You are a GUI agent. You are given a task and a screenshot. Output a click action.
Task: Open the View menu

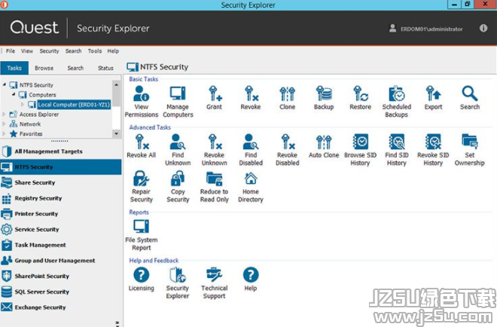tap(27, 51)
